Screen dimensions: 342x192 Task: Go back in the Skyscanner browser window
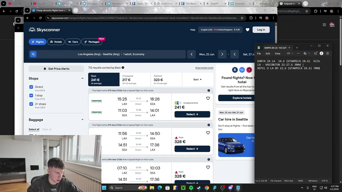click(x=28, y=18)
